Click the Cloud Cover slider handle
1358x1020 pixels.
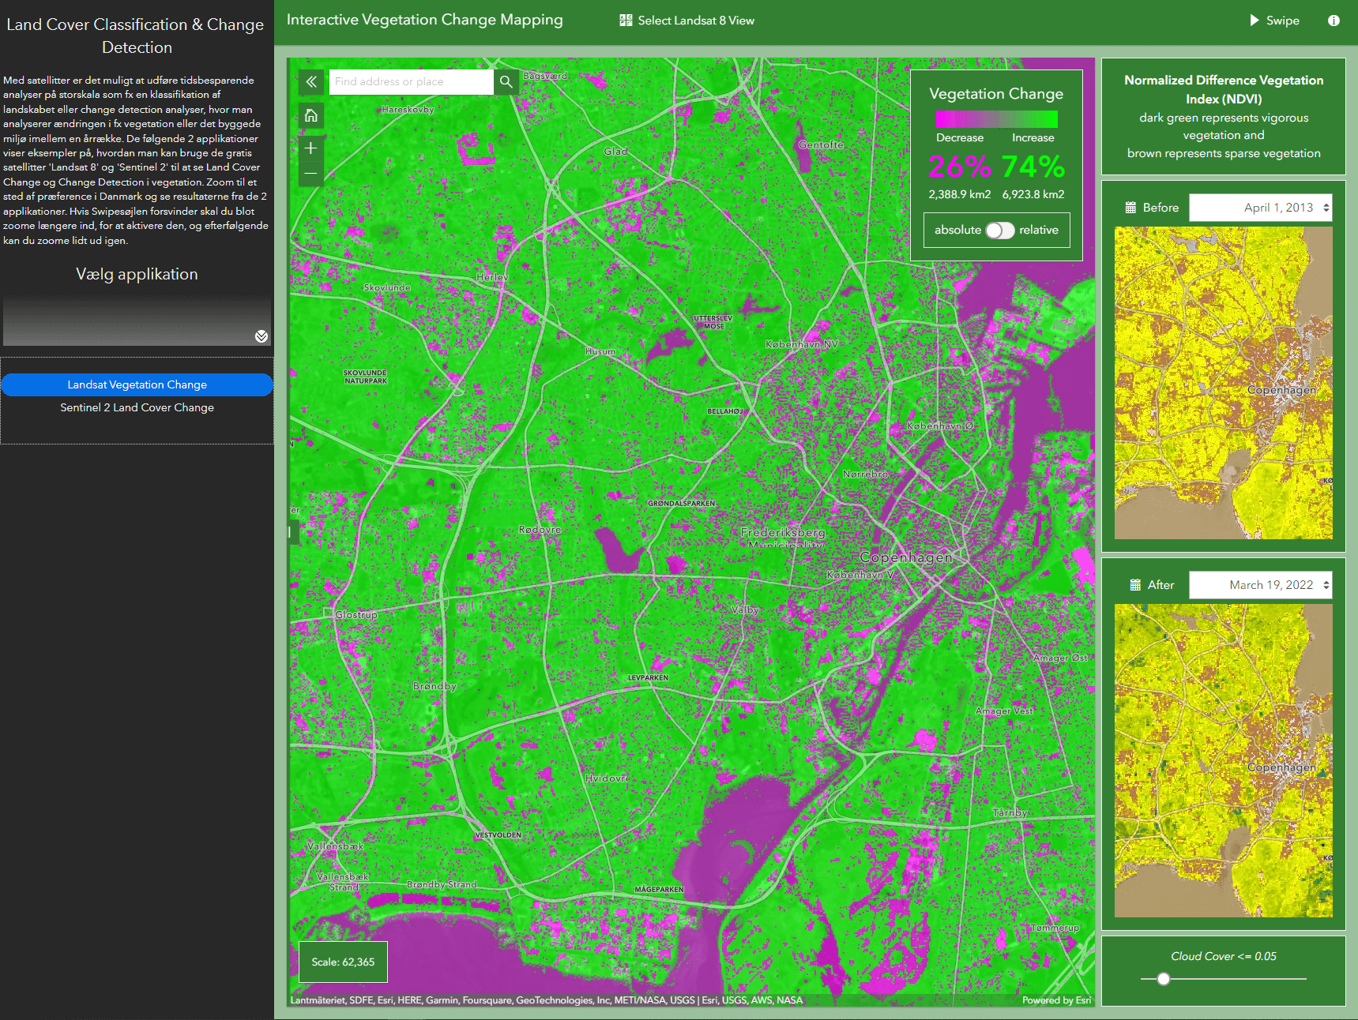coord(1163,979)
